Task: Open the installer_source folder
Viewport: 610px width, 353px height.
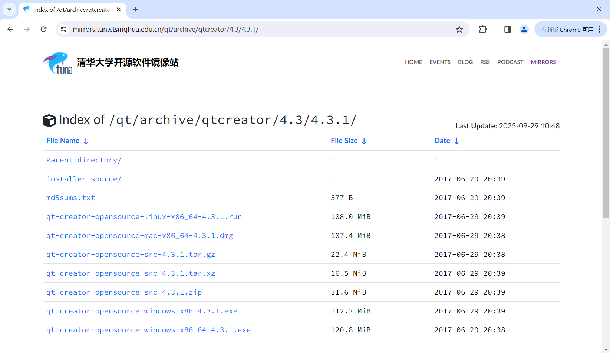Action: (x=84, y=179)
